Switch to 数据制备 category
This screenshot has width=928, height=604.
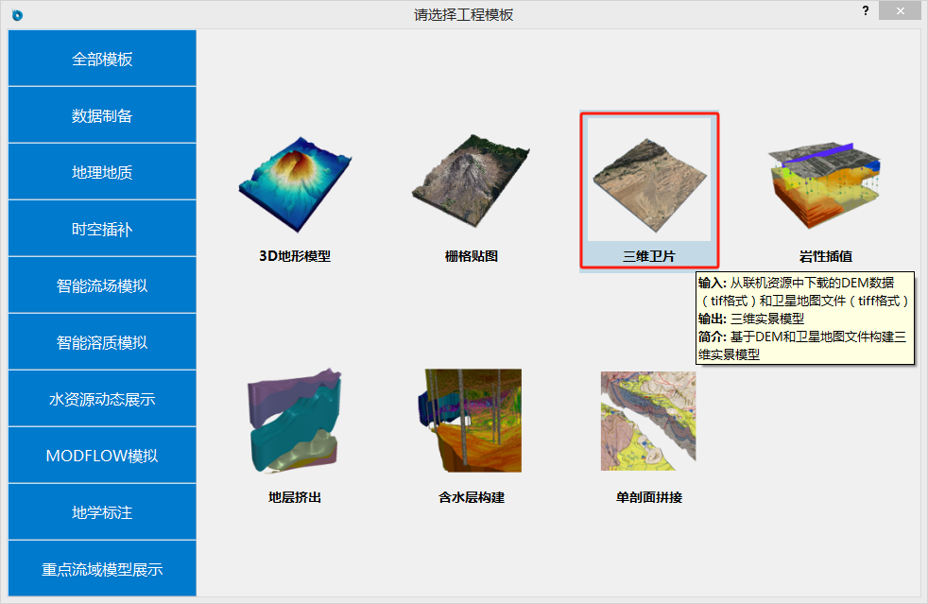tap(102, 115)
